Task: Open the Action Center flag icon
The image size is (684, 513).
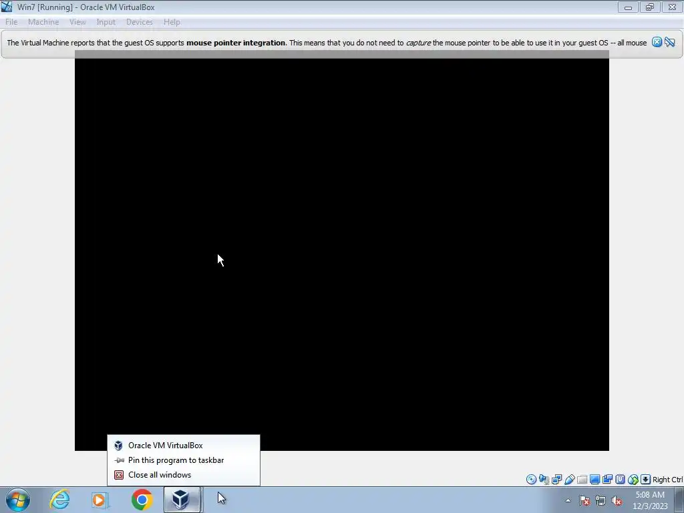Action: click(584, 500)
